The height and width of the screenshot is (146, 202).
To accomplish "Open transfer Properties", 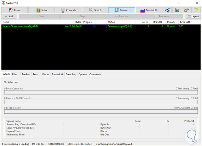I will [x=162, y=16].
